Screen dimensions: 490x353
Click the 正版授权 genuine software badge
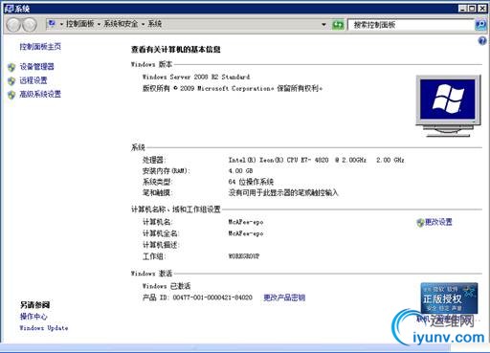point(449,298)
